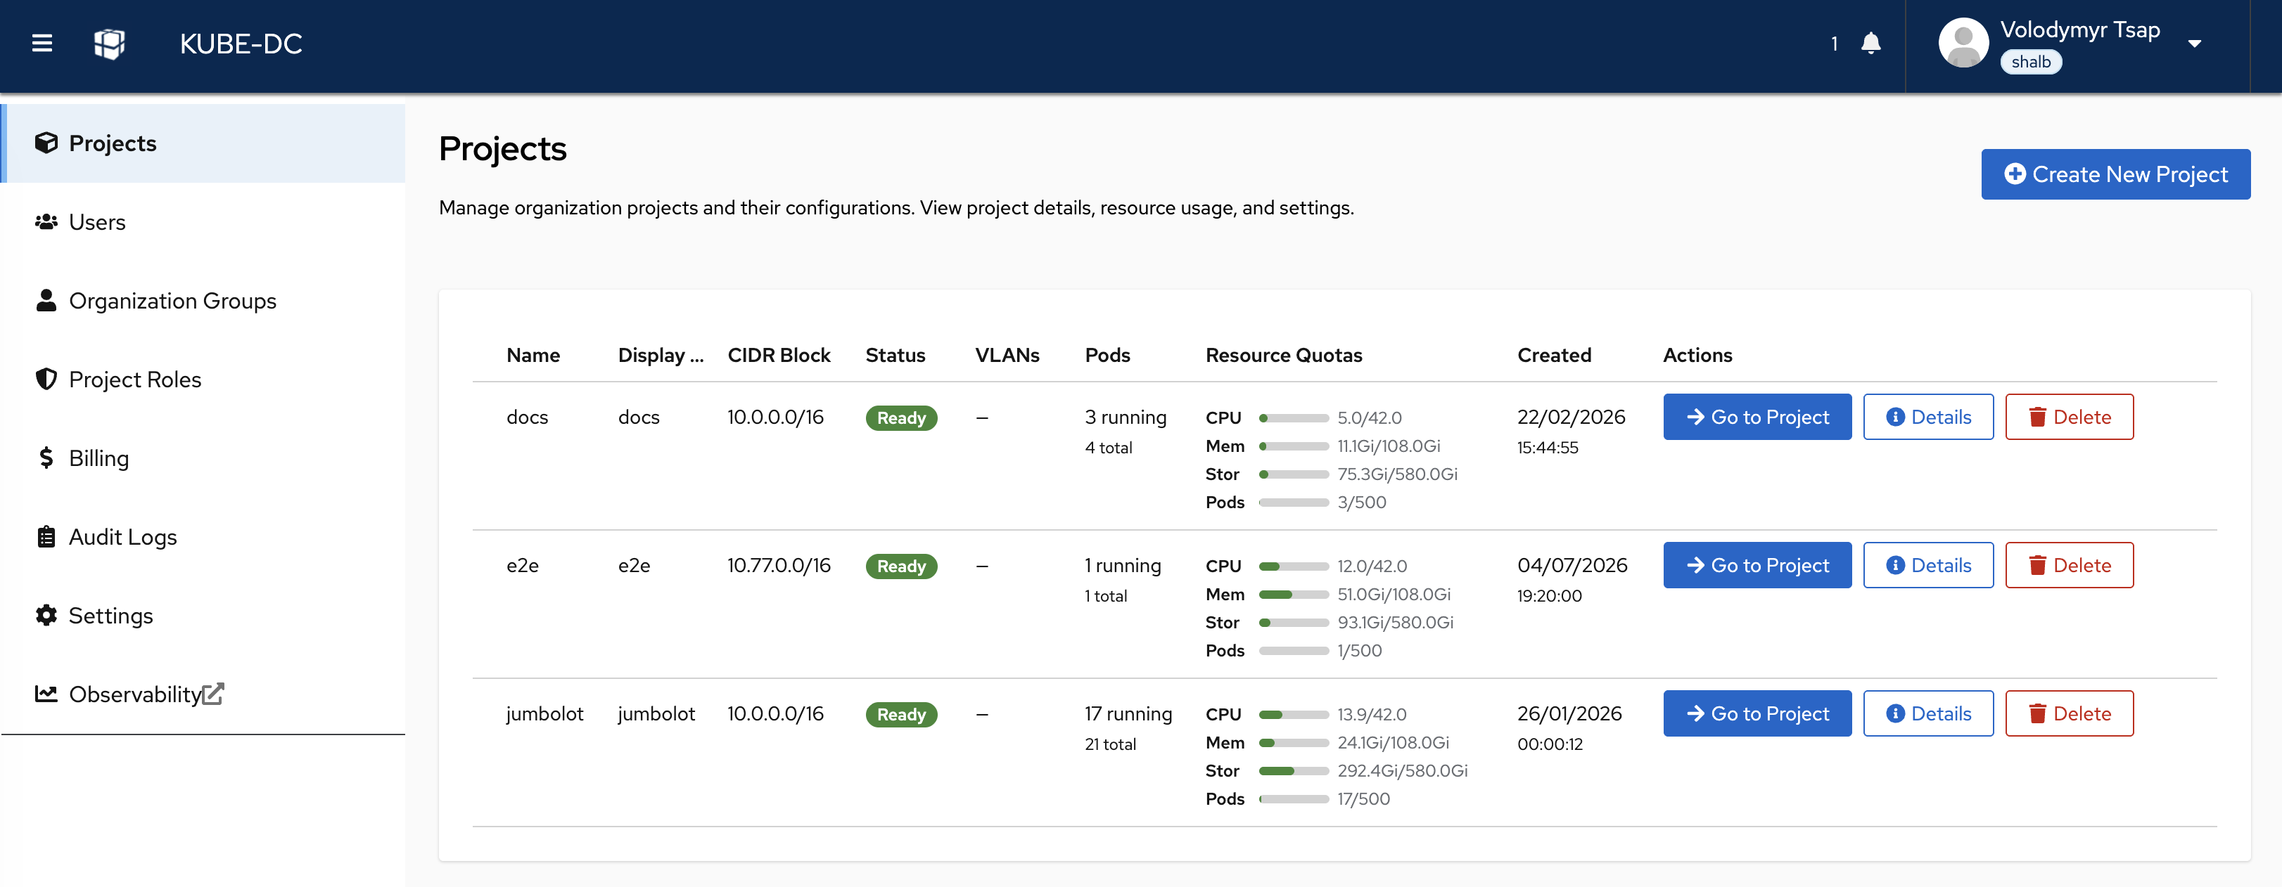Click the truncated Display column header
Viewport: 2282px width, 887px height.
tap(661, 355)
